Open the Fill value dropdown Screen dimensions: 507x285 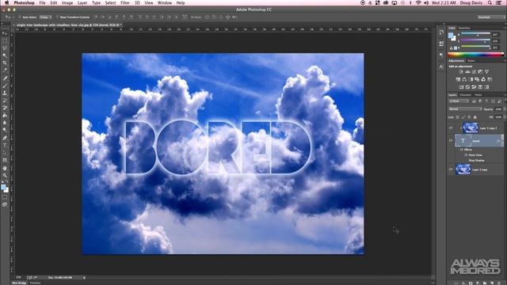click(x=505, y=117)
